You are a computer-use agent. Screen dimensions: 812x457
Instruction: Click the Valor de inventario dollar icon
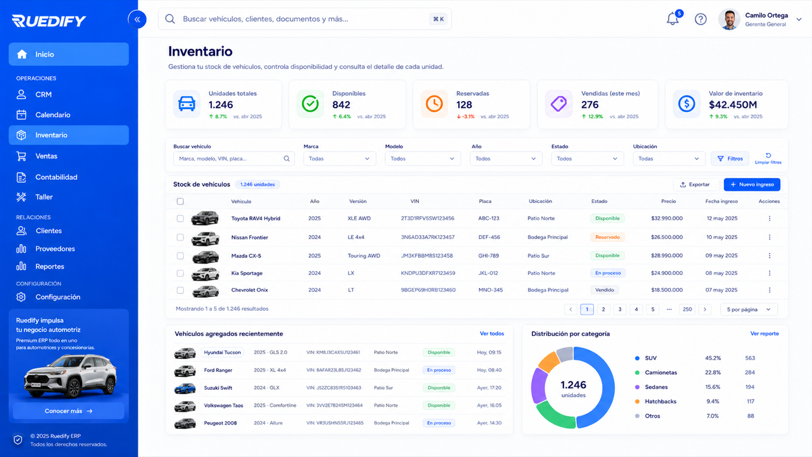(687, 104)
